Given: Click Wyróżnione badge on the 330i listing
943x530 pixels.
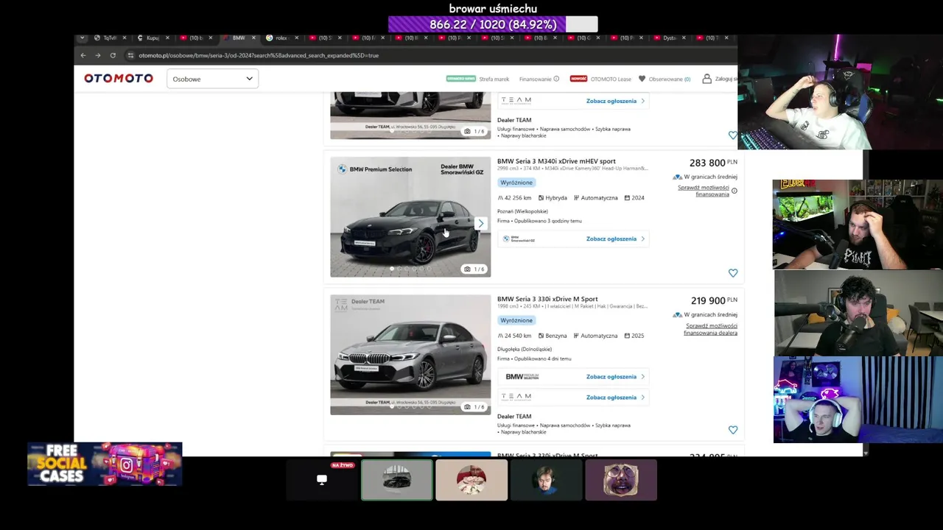Looking at the screenshot, I should 516,320.
